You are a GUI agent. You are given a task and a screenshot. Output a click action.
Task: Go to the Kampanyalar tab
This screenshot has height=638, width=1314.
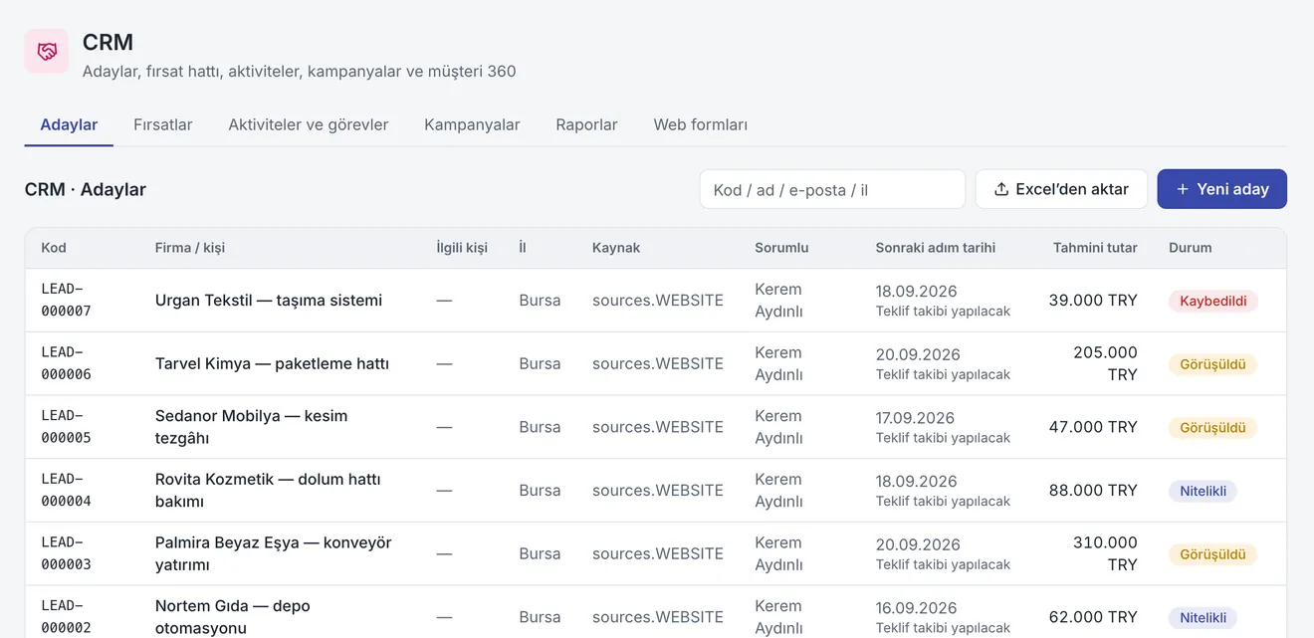tap(472, 124)
